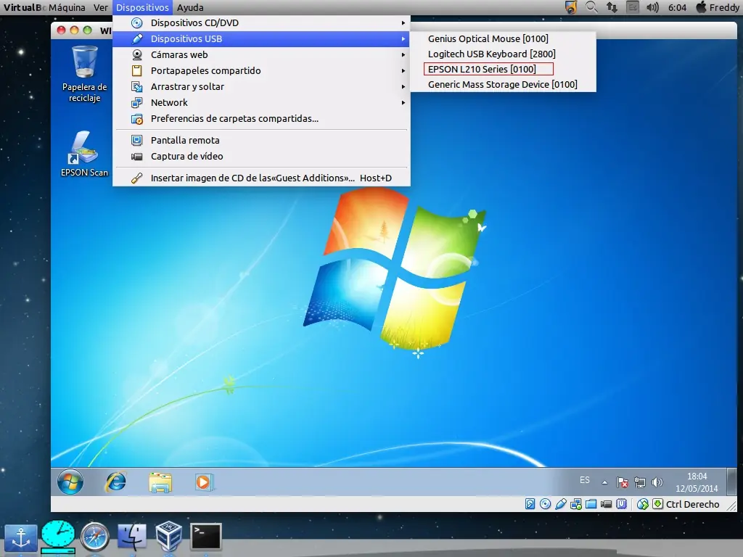Click the webcam icon in menu
Screen dimensions: 743x557
[137, 55]
